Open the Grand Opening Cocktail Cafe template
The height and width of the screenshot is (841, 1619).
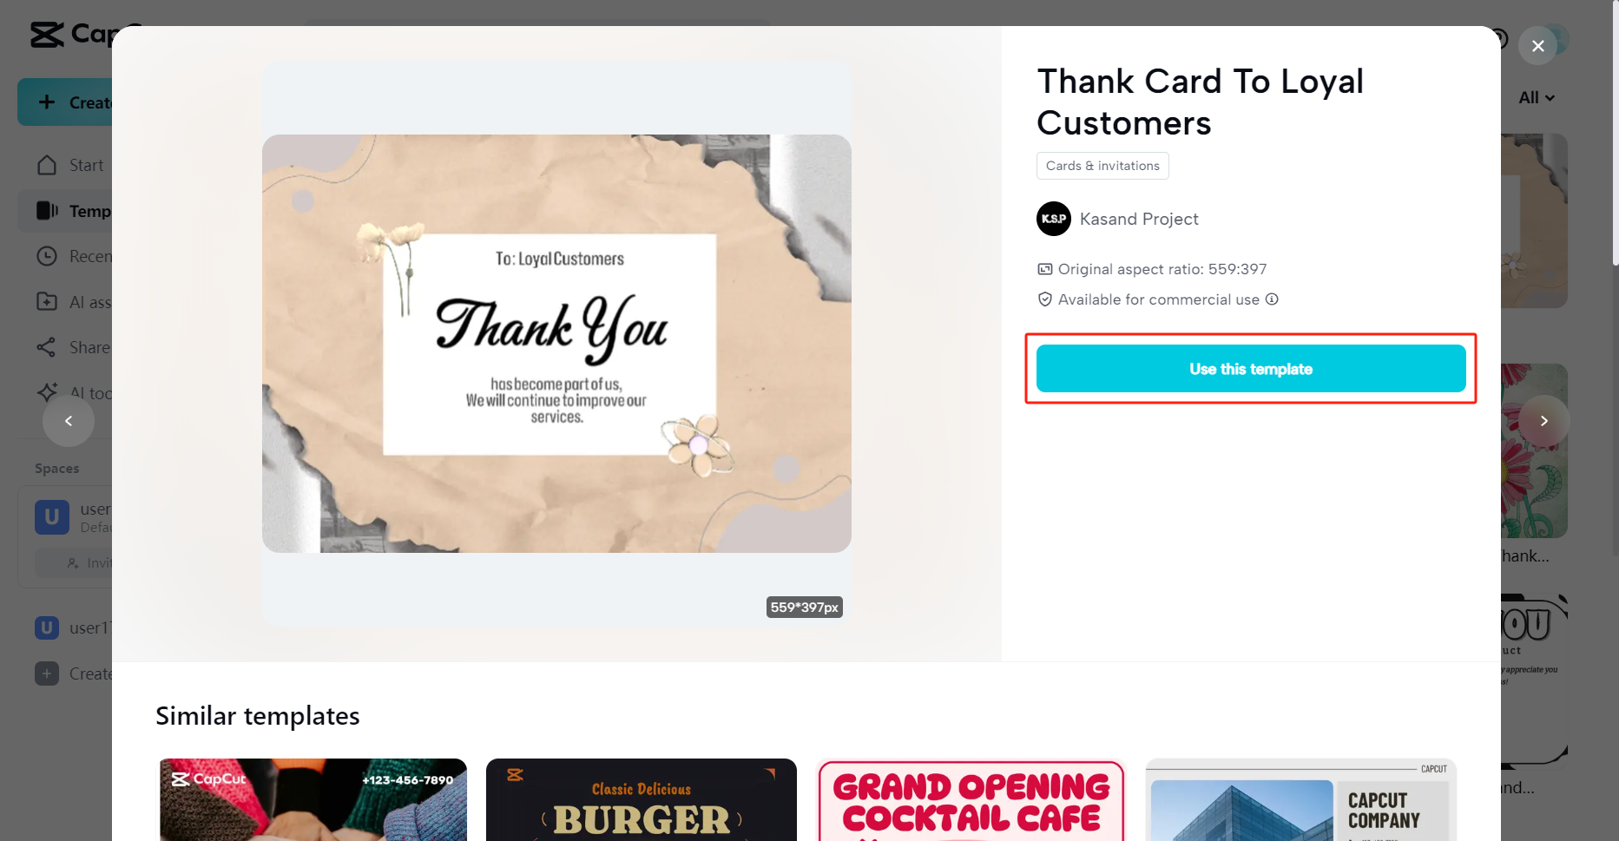click(971, 800)
